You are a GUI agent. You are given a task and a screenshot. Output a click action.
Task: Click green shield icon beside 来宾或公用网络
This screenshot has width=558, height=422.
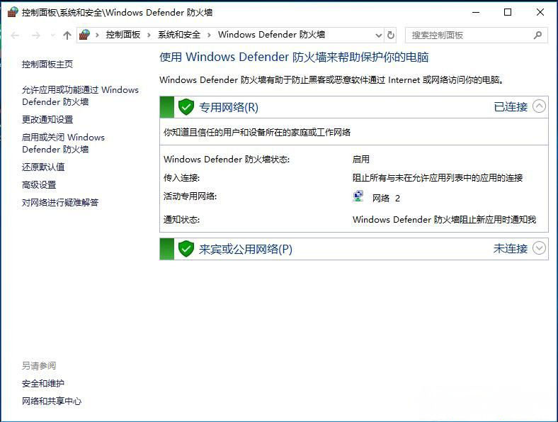click(x=186, y=248)
